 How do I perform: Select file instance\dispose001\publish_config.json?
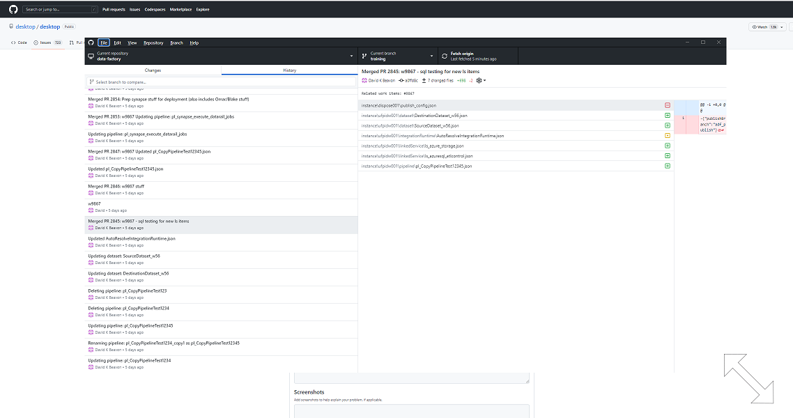516,105
